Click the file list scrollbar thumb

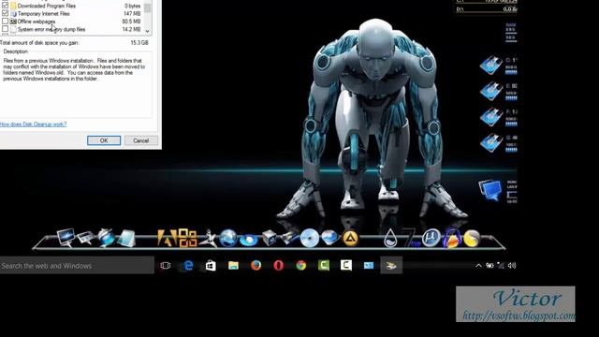(148, 7)
